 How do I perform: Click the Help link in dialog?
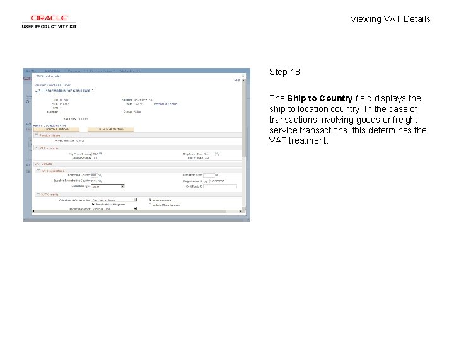[x=237, y=81]
